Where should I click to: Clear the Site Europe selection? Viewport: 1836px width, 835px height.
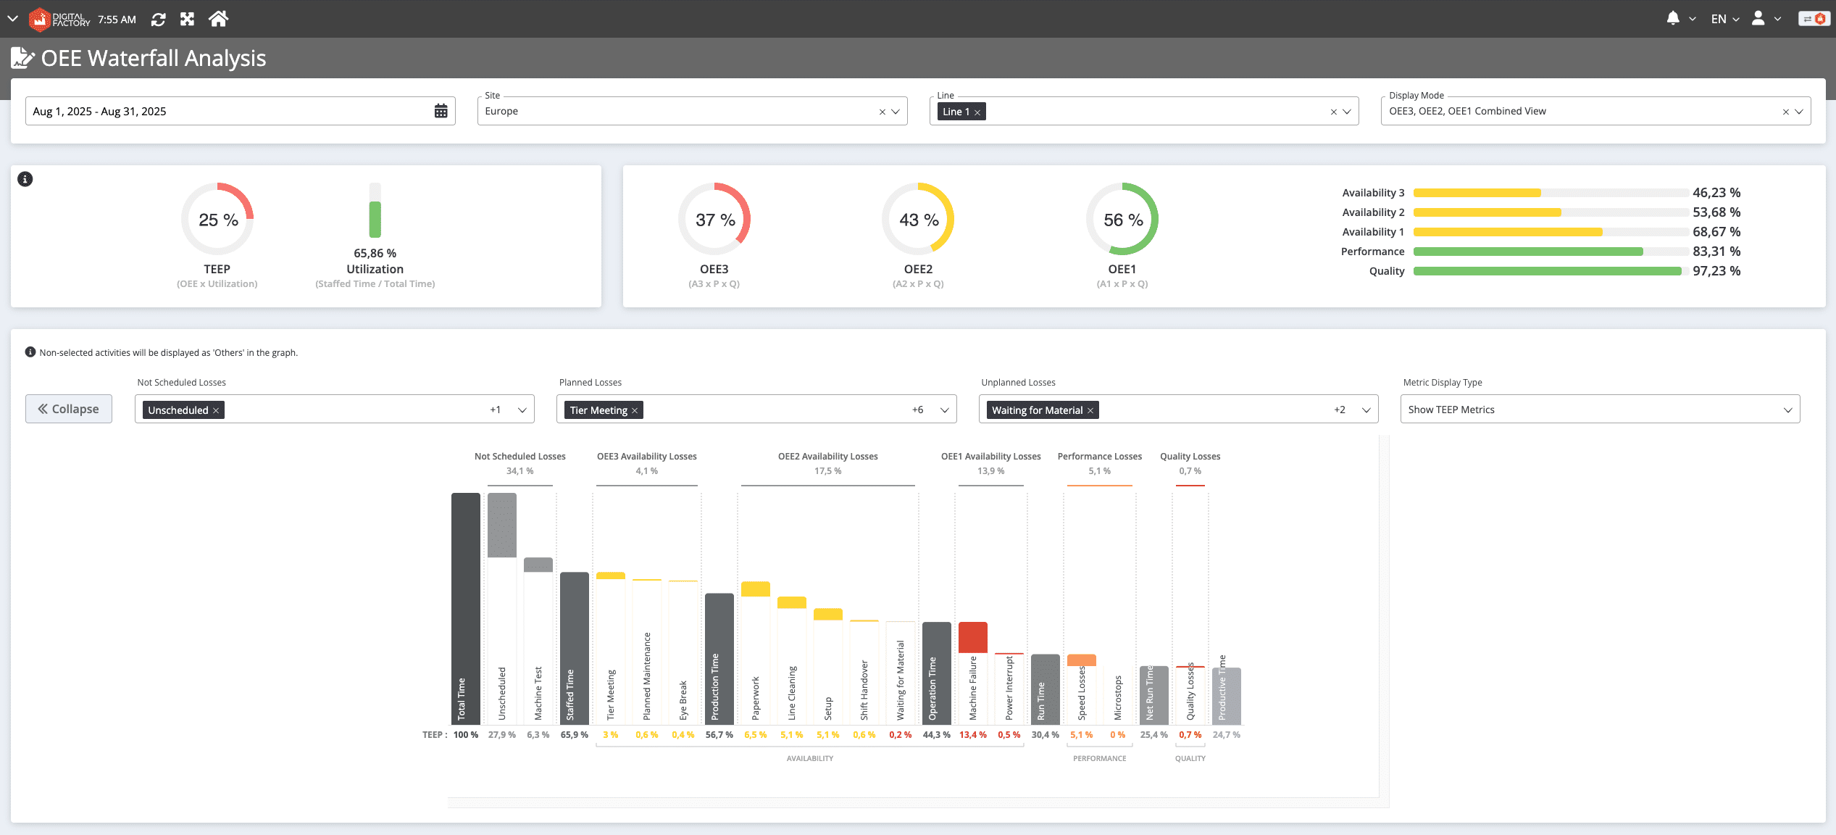(x=882, y=112)
